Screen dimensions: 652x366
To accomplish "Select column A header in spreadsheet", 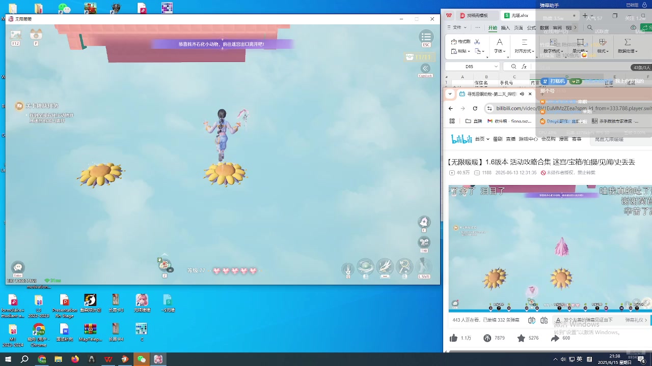I will [x=463, y=77].
